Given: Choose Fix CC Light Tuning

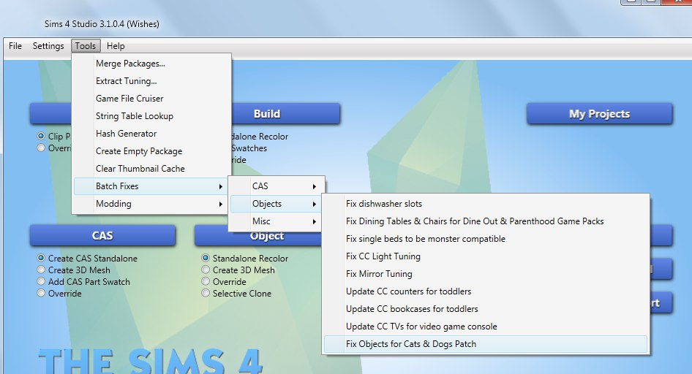Looking at the screenshot, I should (x=486, y=256).
